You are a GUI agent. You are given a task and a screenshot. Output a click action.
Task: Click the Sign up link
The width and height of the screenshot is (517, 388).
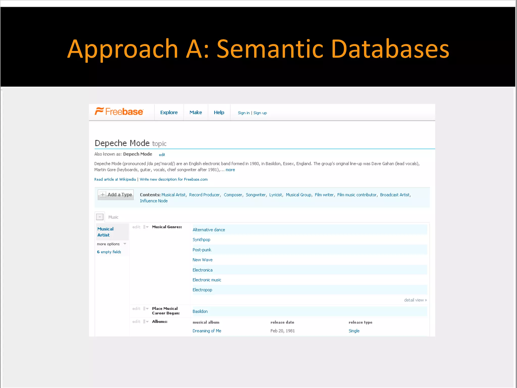click(260, 113)
